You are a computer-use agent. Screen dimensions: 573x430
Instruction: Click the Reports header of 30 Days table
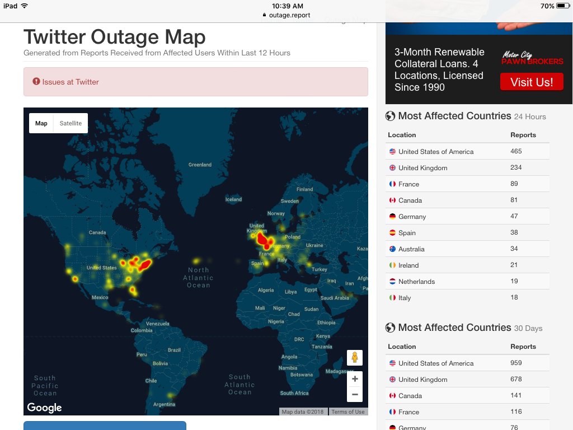point(523,346)
